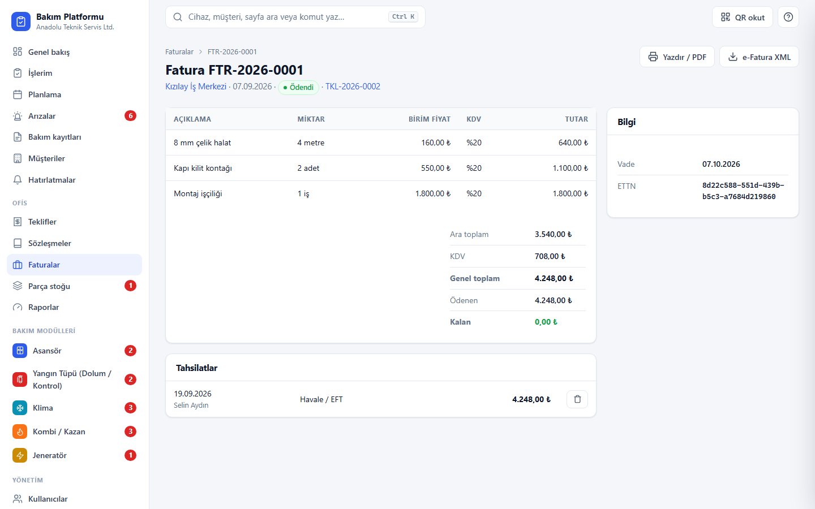Click the Hatırlatmalar bell icon

click(18, 180)
